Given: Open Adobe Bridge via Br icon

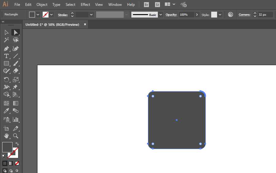Looking at the screenshot, I should (146, 5).
